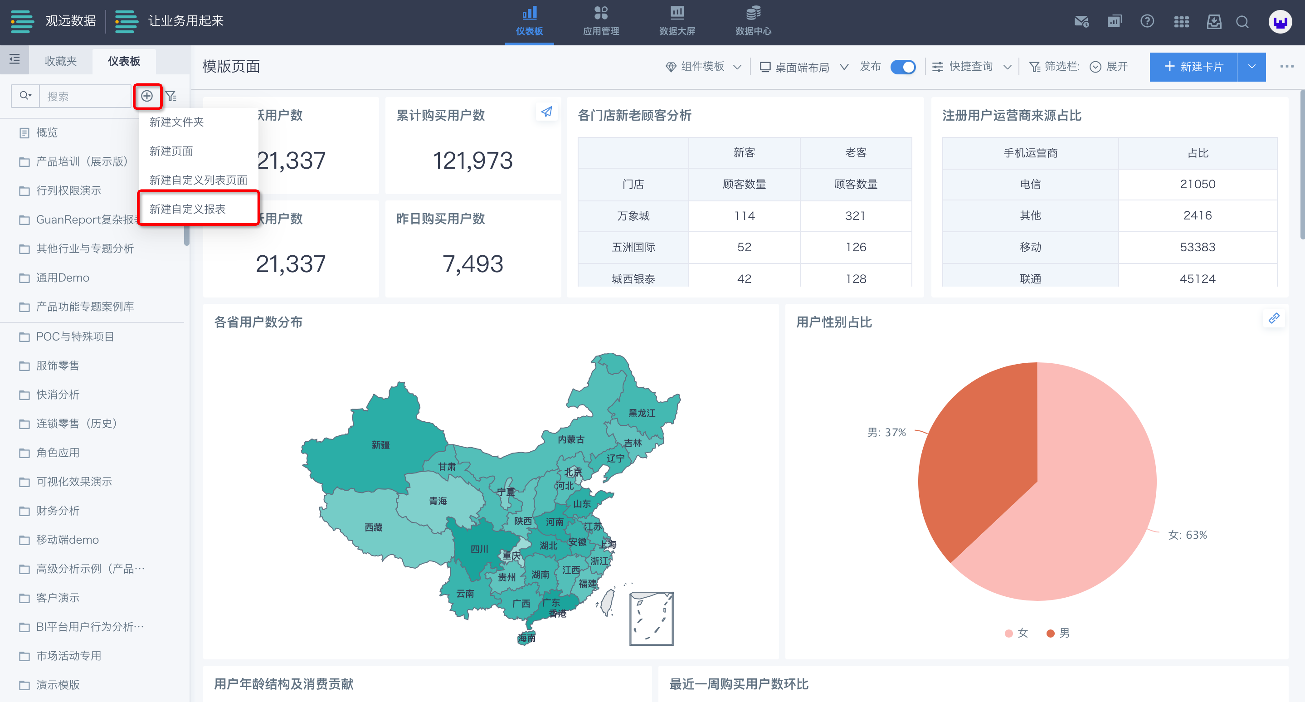1305x702 pixels.
Task: Expand the 组件模板 dropdown
Action: (703, 67)
